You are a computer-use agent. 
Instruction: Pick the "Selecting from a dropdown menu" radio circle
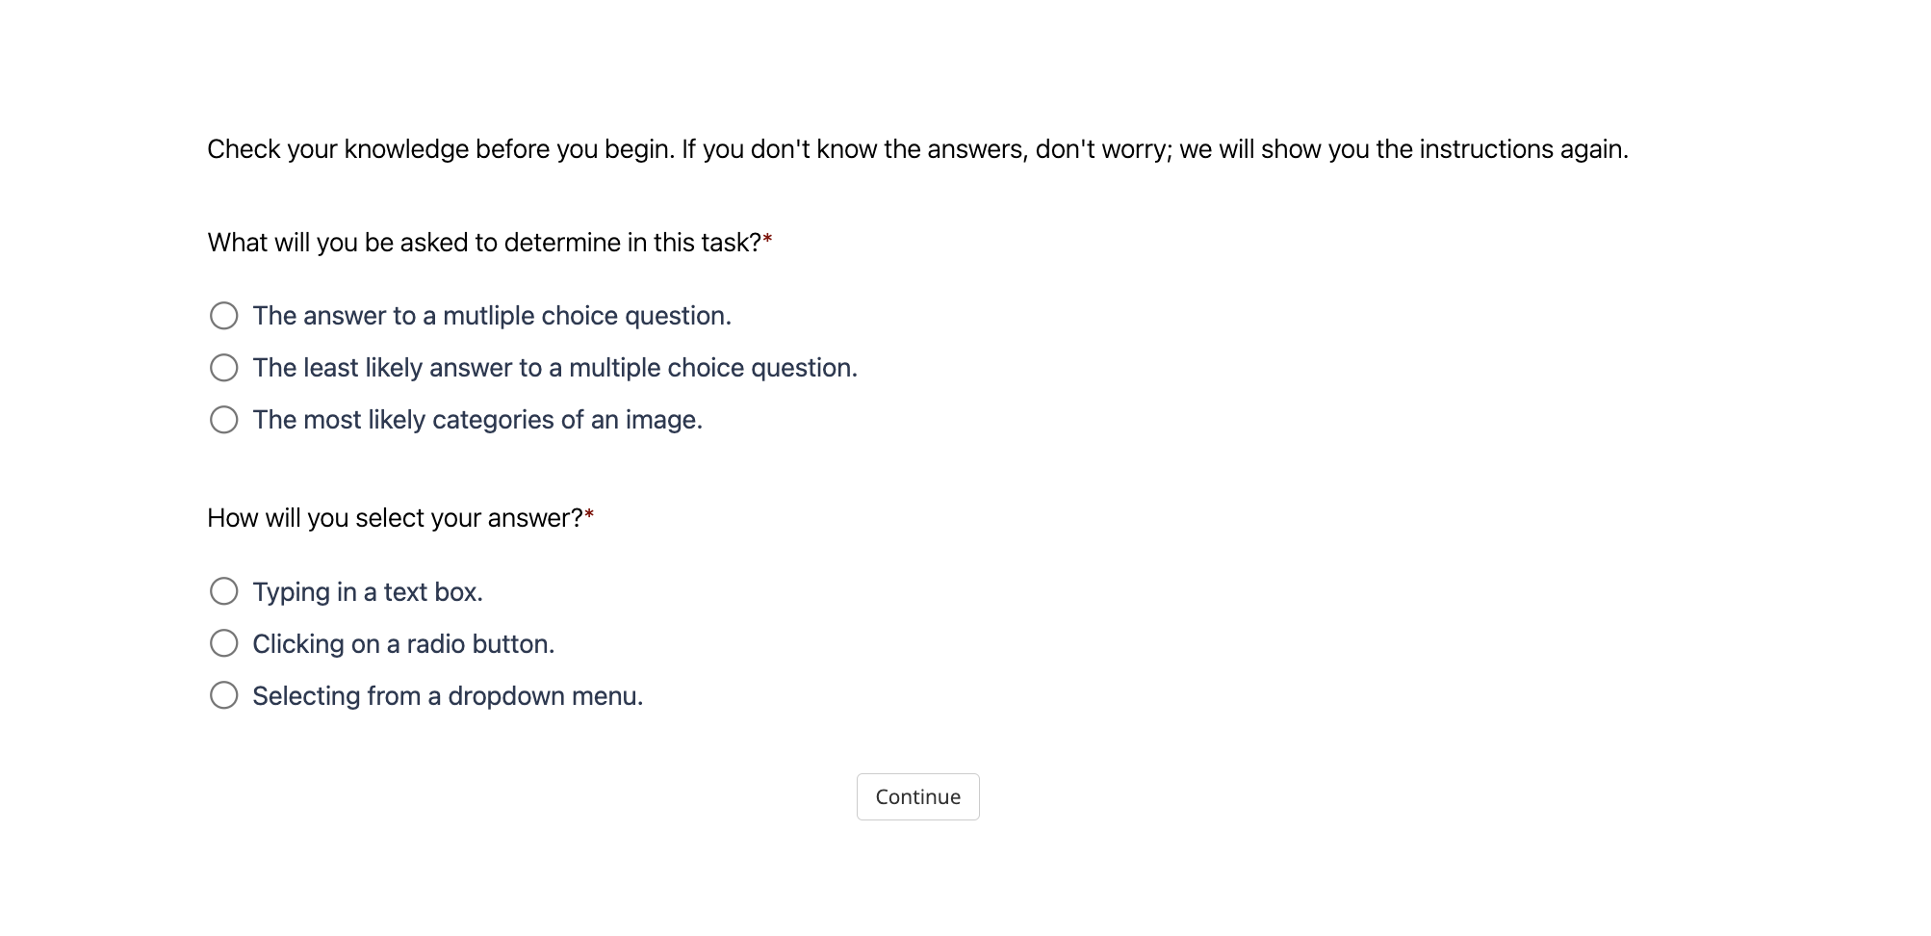(224, 695)
